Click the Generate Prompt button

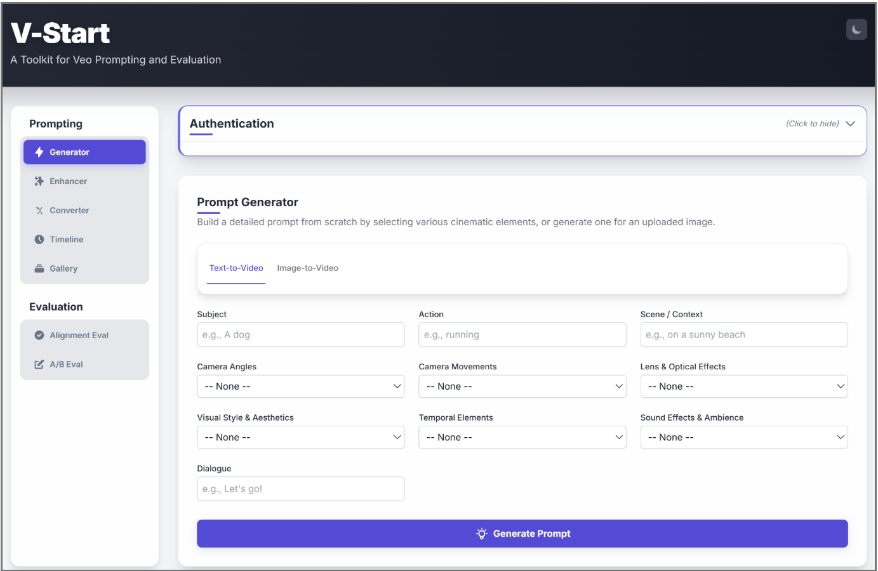tap(522, 534)
